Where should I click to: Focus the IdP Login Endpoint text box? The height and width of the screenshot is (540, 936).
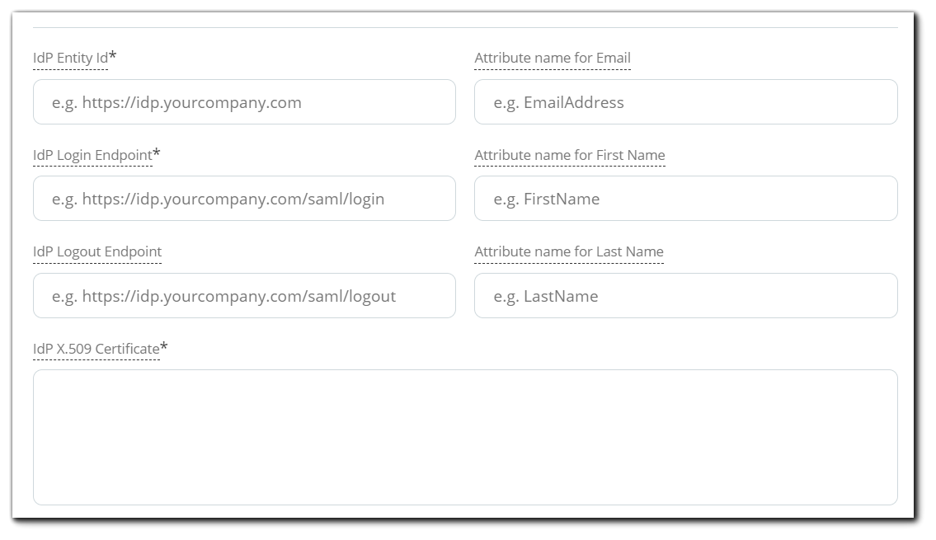(244, 199)
